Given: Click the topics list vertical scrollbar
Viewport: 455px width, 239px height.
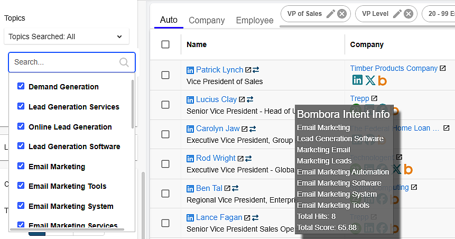Looking at the screenshot, I should coord(133,104).
